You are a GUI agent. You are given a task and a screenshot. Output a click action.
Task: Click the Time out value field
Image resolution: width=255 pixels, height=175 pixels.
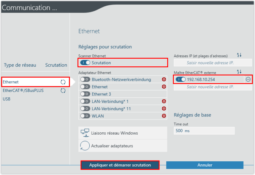coord(204,130)
